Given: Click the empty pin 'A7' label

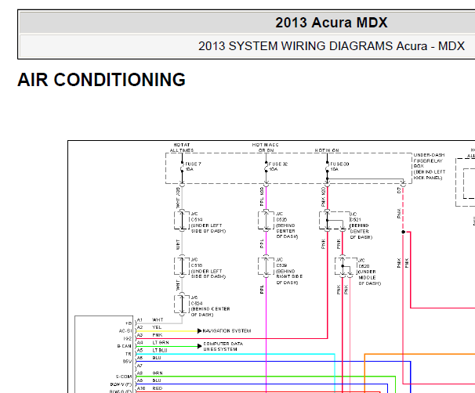Looking at the screenshot, I should coord(140,366).
